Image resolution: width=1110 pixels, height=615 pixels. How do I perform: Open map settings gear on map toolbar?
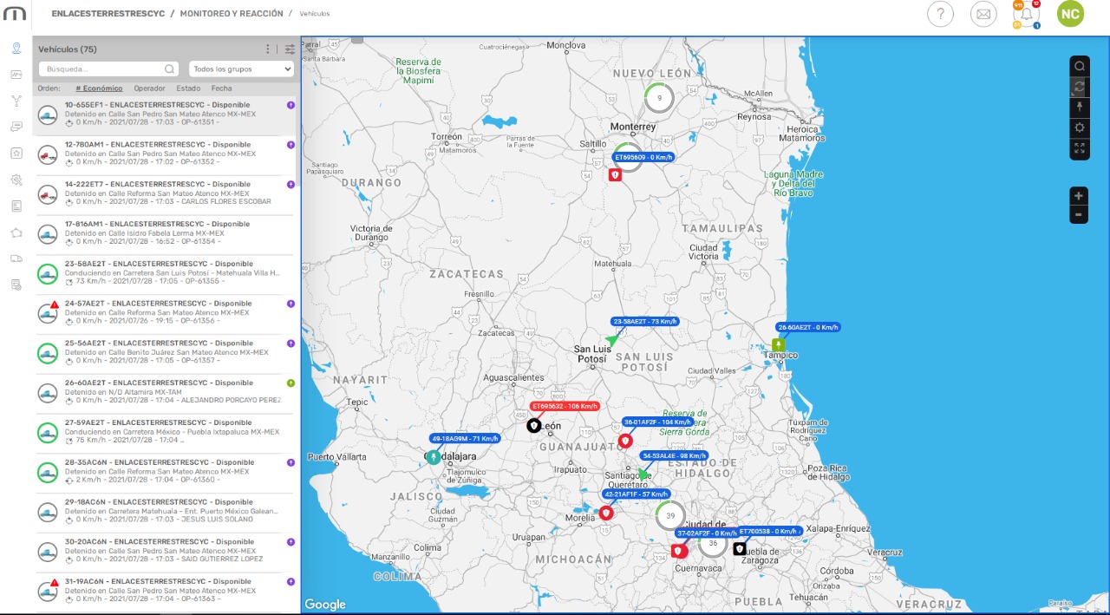[x=1079, y=128]
